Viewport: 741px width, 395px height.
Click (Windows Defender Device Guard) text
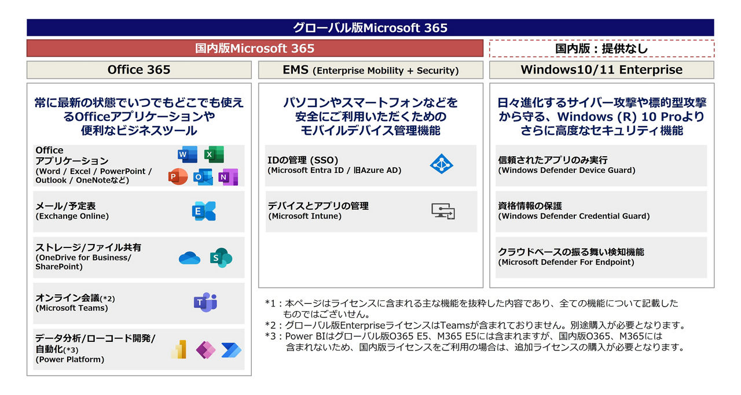pos(566,171)
